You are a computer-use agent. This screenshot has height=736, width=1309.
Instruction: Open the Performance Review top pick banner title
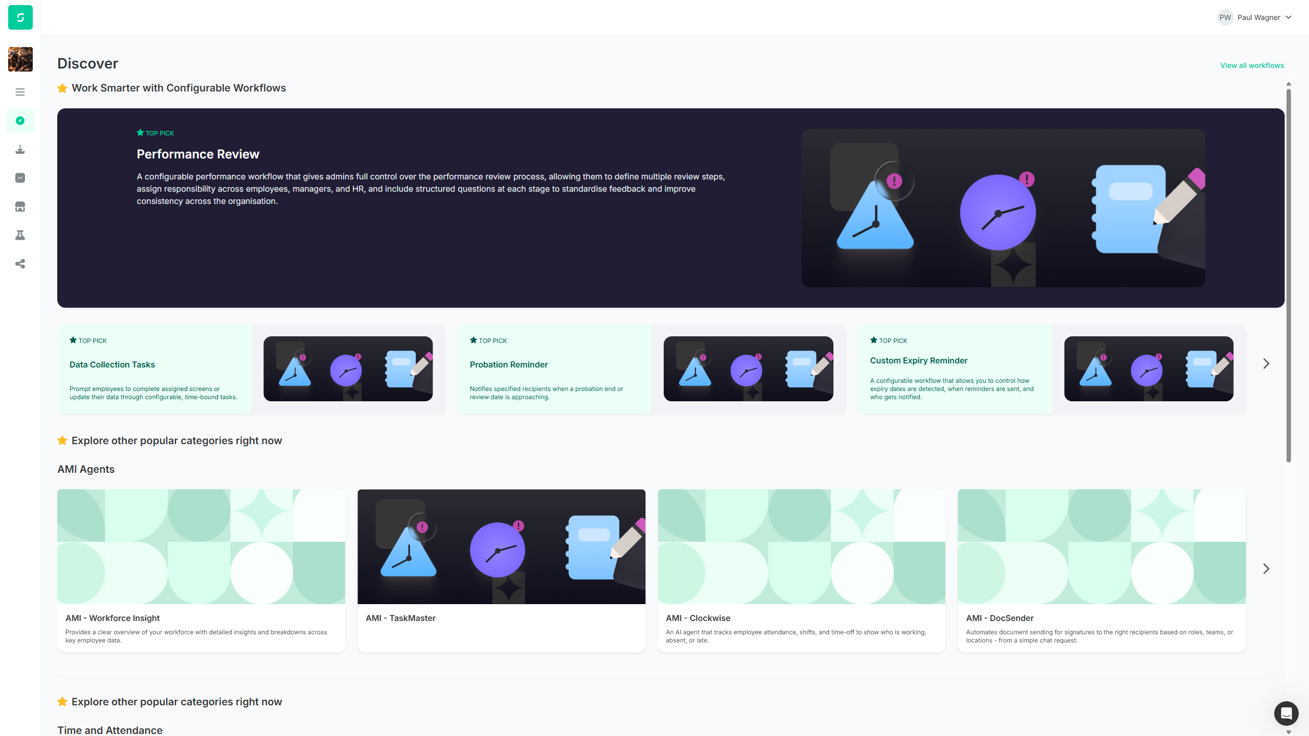(x=198, y=154)
